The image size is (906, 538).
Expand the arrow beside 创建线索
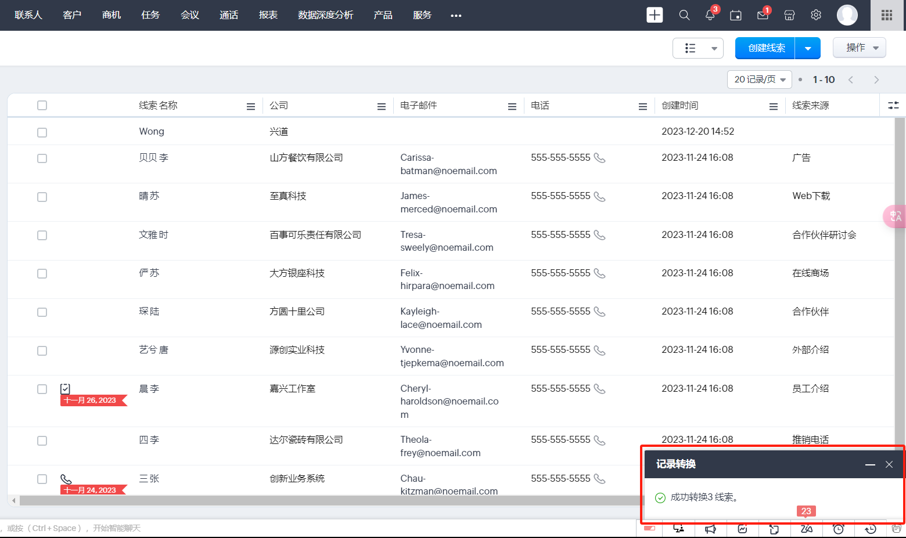[807, 48]
